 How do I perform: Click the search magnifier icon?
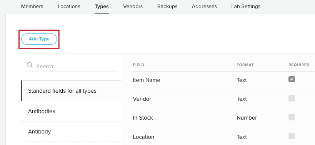pyautogui.click(x=30, y=65)
